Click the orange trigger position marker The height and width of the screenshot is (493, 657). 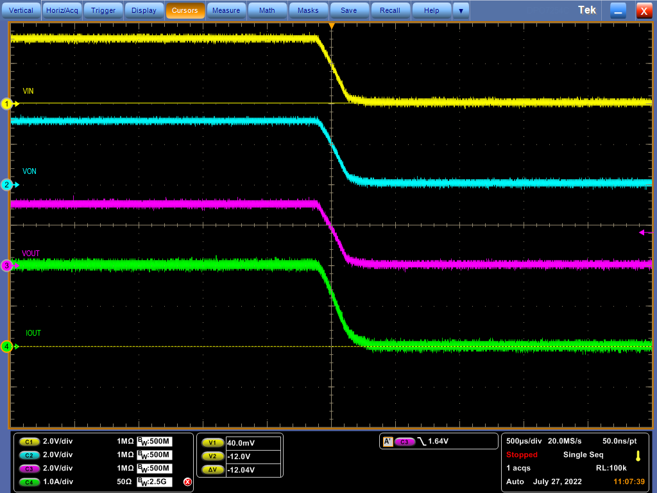pos(332,26)
